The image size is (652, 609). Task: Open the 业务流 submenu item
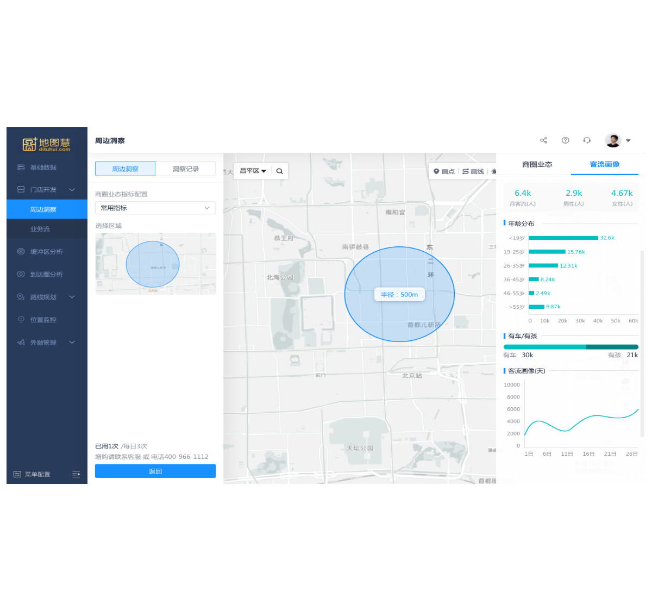40,229
